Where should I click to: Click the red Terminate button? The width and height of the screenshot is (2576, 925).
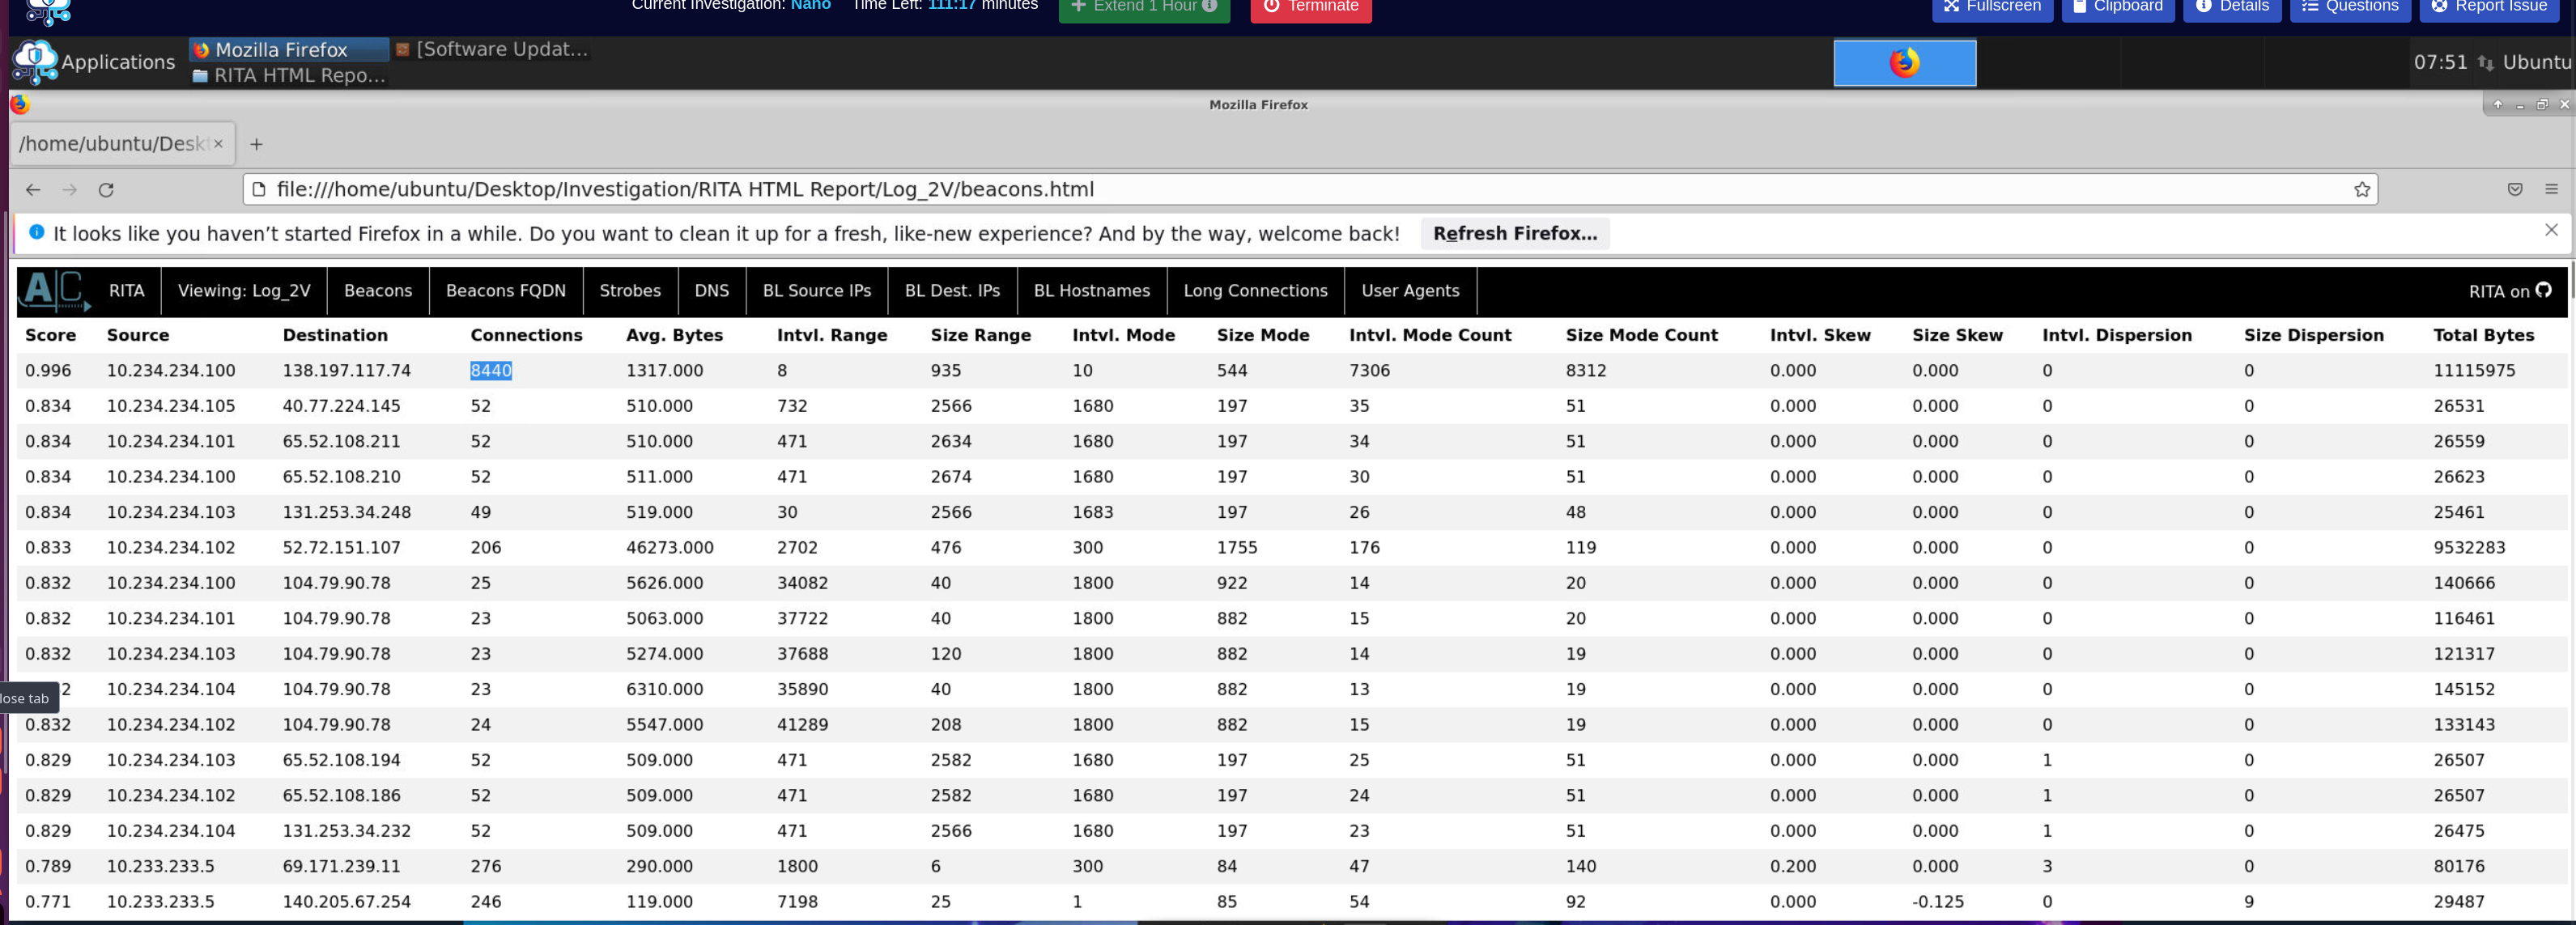1310,7
